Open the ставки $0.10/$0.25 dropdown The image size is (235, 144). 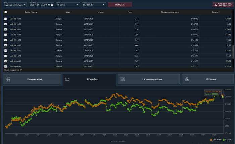click(x=94, y=5)
